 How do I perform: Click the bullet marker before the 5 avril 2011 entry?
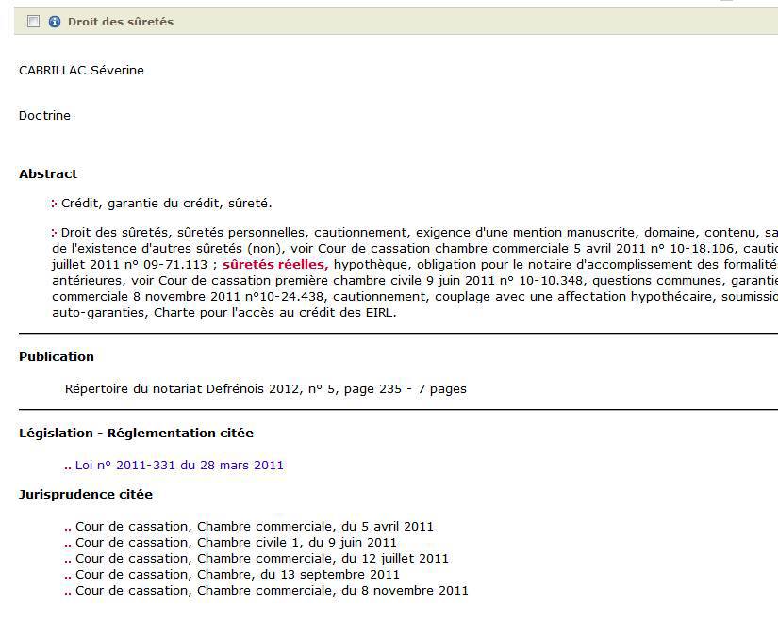coord(68,528)
